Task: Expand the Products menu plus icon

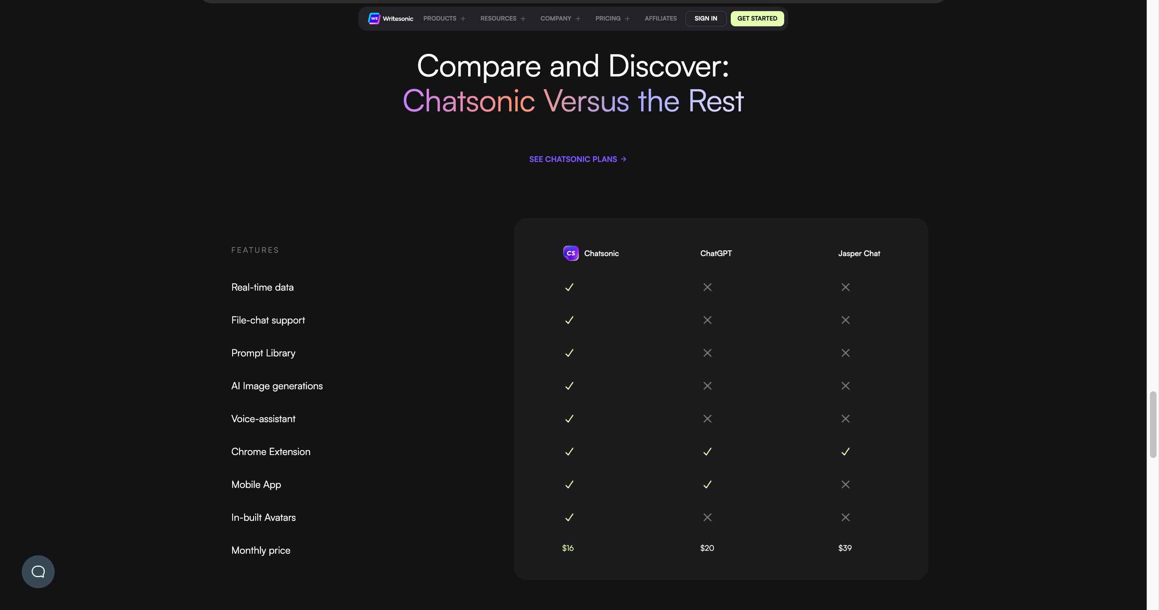Action: pyautogui.click(x=463, y=19)
